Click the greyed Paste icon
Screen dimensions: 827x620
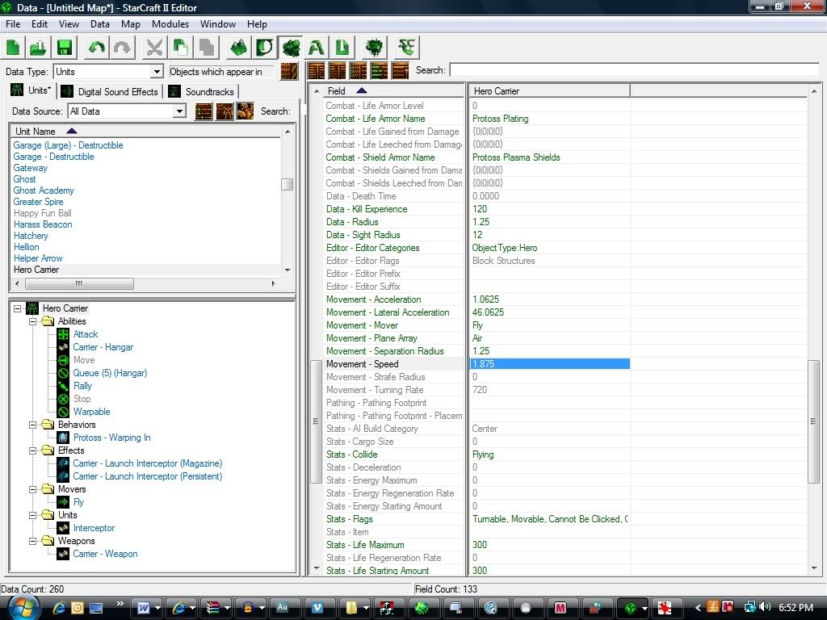[206, 48]
